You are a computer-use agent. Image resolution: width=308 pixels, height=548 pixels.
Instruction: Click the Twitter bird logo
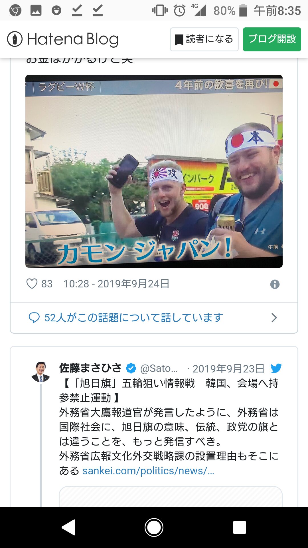276,368
